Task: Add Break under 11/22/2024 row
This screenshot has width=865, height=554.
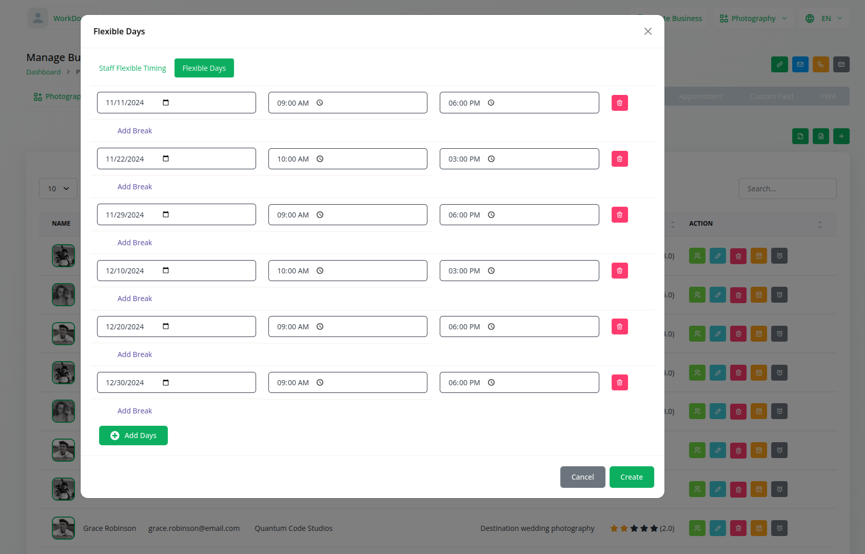Action: coord(134,187)
